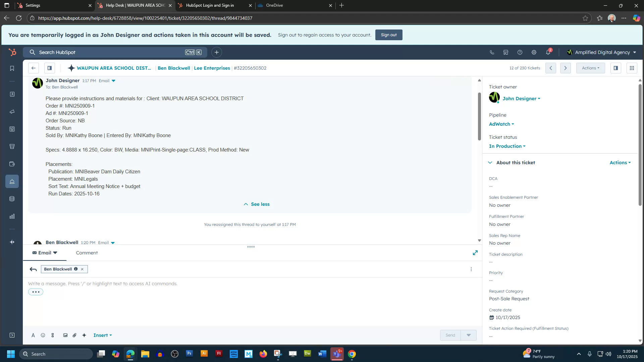Open the Reporting bar chart sidebar icon

12,216
